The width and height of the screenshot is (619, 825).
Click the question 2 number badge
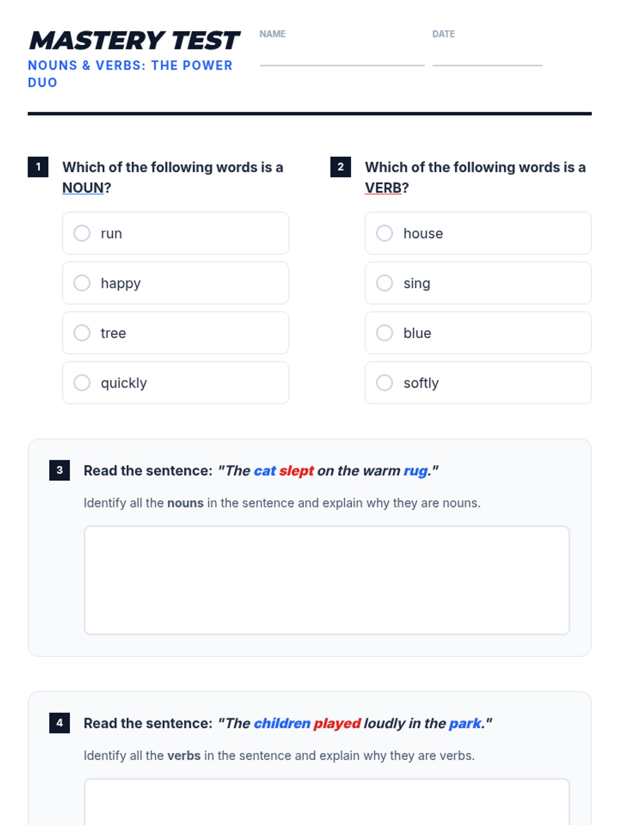[x=340, y=167]
